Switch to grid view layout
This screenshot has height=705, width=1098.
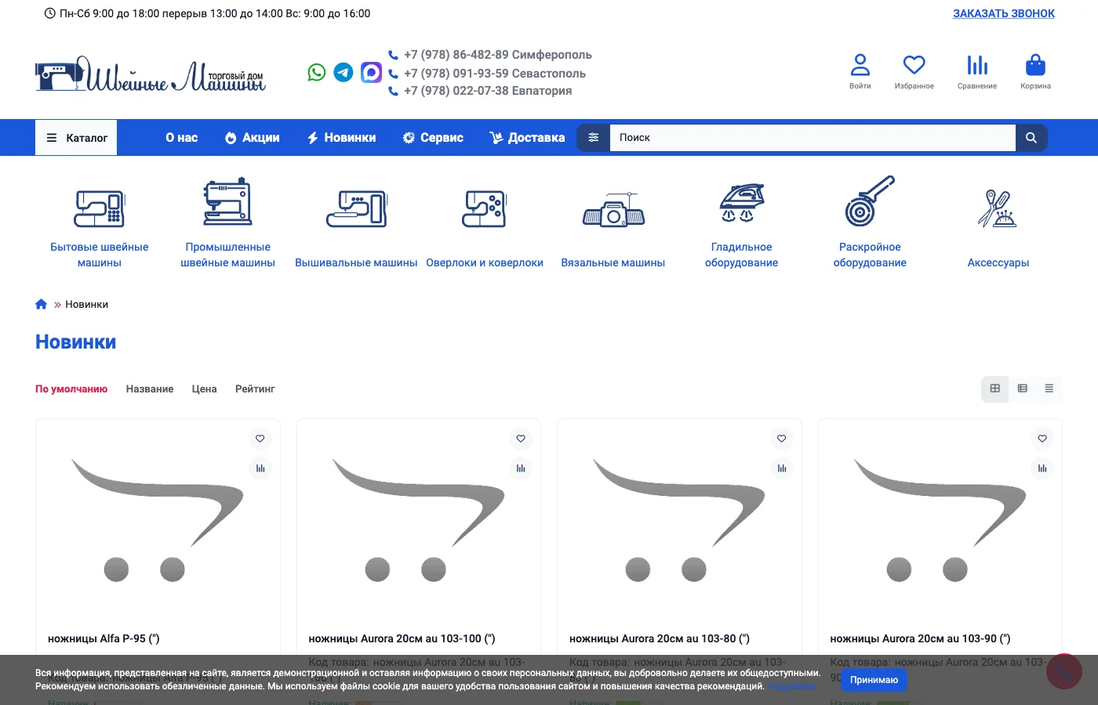[x=995, y=389]
